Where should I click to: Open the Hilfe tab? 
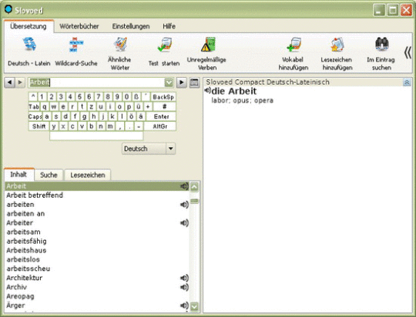(x=169, y=26)
